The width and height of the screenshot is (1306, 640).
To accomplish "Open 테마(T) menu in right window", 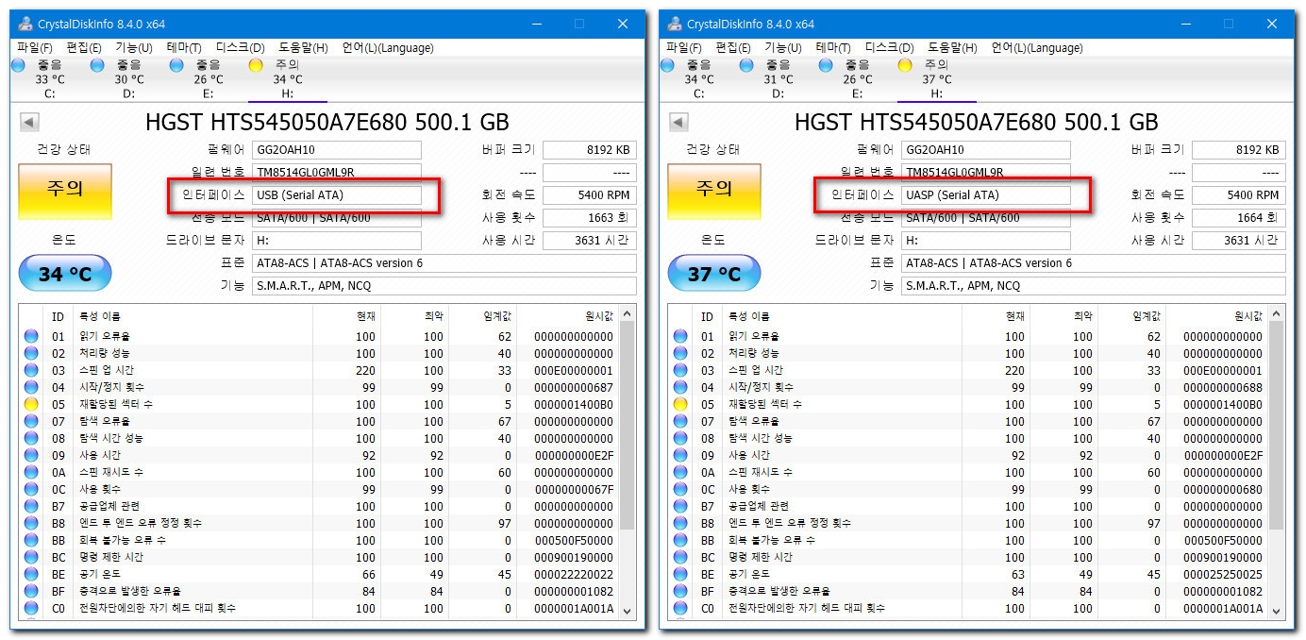I will 834,47.
